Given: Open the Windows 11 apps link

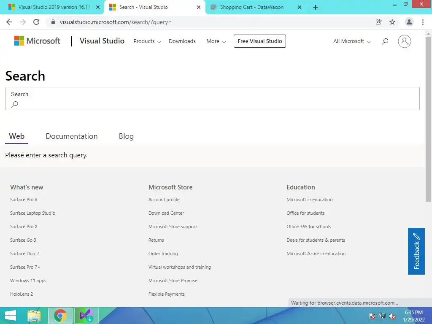Looking at the screenshot, I should tap(28, 281).
